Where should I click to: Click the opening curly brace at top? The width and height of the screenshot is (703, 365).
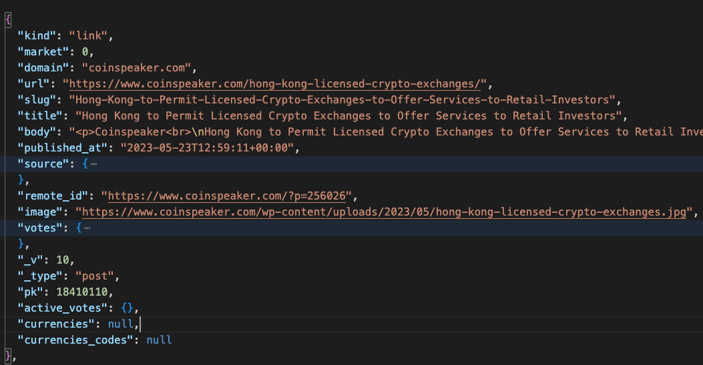point(7,19)
